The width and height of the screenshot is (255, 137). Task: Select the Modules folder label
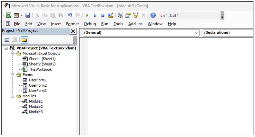point(29,96)
